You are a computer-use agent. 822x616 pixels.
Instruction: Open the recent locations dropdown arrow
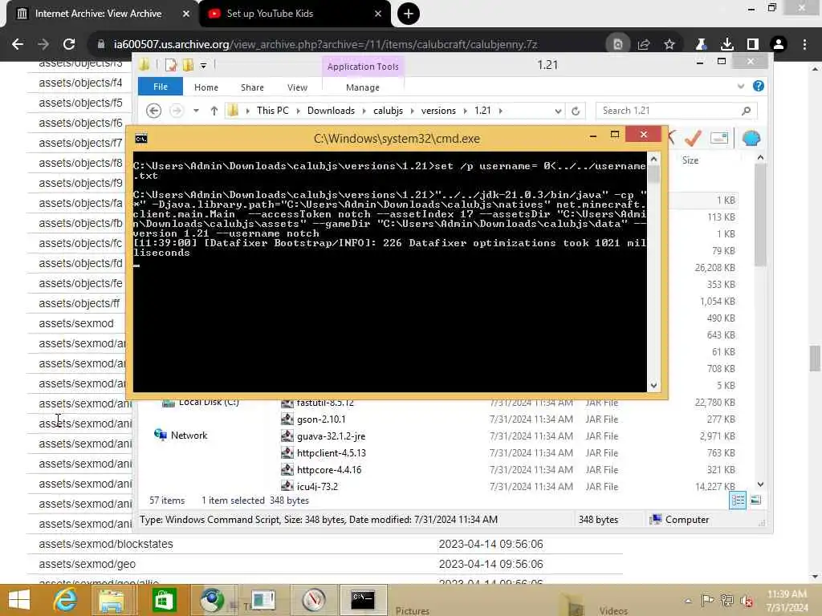tap(196, 111)
